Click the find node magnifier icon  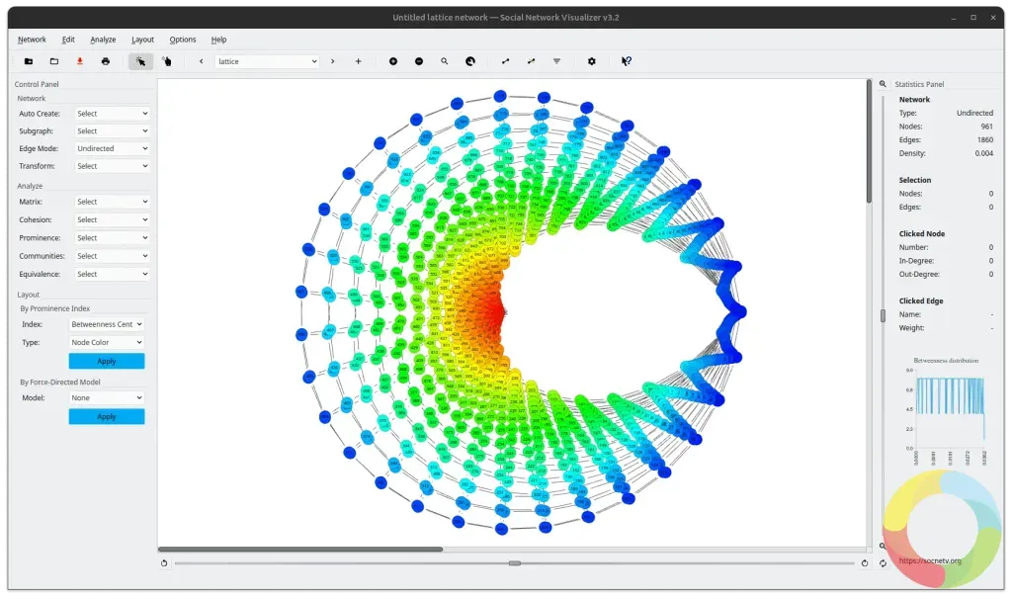pyautogui.click(x=444, y=61)
